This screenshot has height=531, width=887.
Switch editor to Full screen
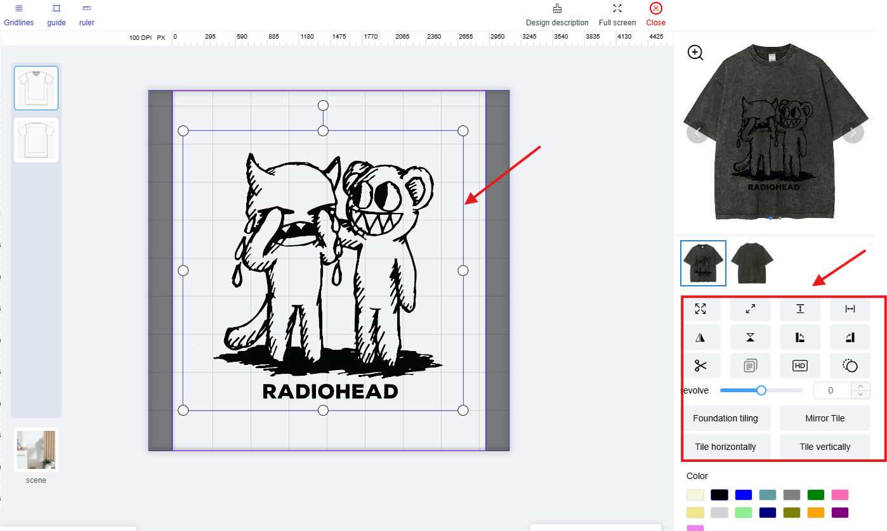click(x=617, y=15)
